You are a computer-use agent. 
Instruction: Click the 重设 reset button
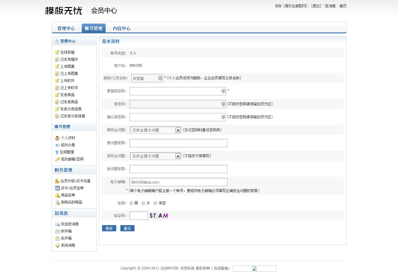tap(127, 228)
